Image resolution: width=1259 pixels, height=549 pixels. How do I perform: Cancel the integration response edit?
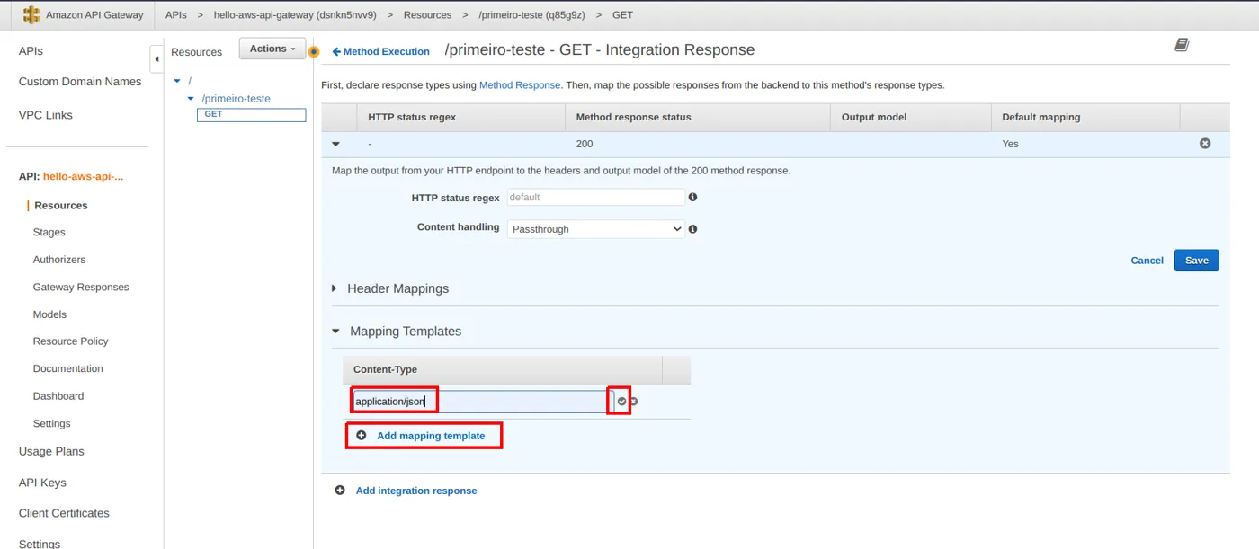[1147, 261]
